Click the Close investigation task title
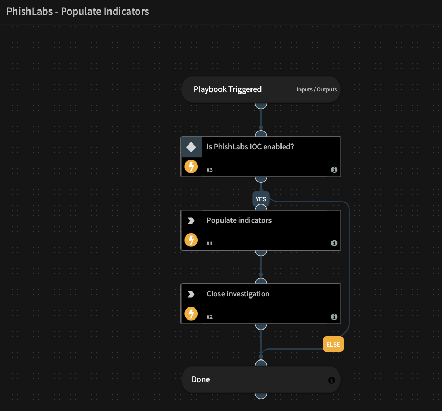 pos(238,294)
